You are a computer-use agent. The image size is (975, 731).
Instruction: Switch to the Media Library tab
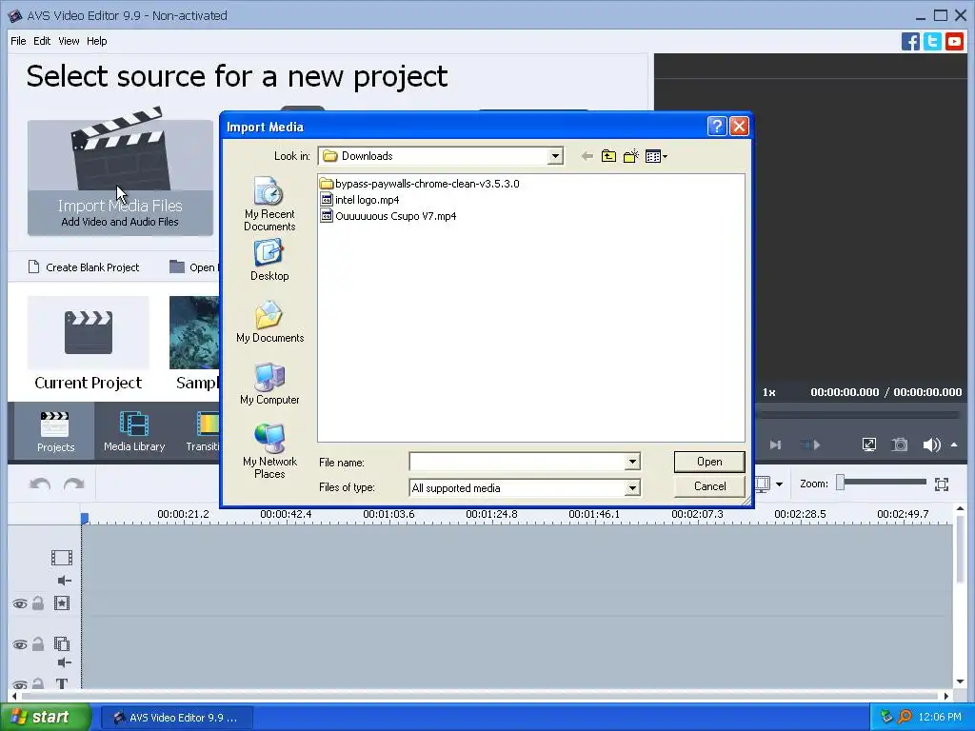(134, 431)
